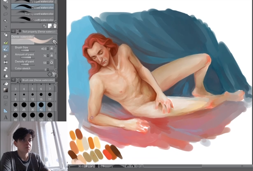Viewport: 253px width, 171px height.
Task: Choose the Opaque watercolor brush
Action: point(33,2)
